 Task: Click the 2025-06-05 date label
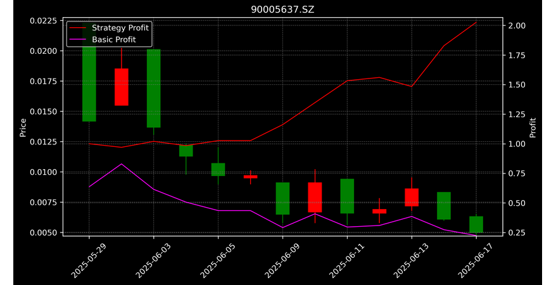click(218, 260)
